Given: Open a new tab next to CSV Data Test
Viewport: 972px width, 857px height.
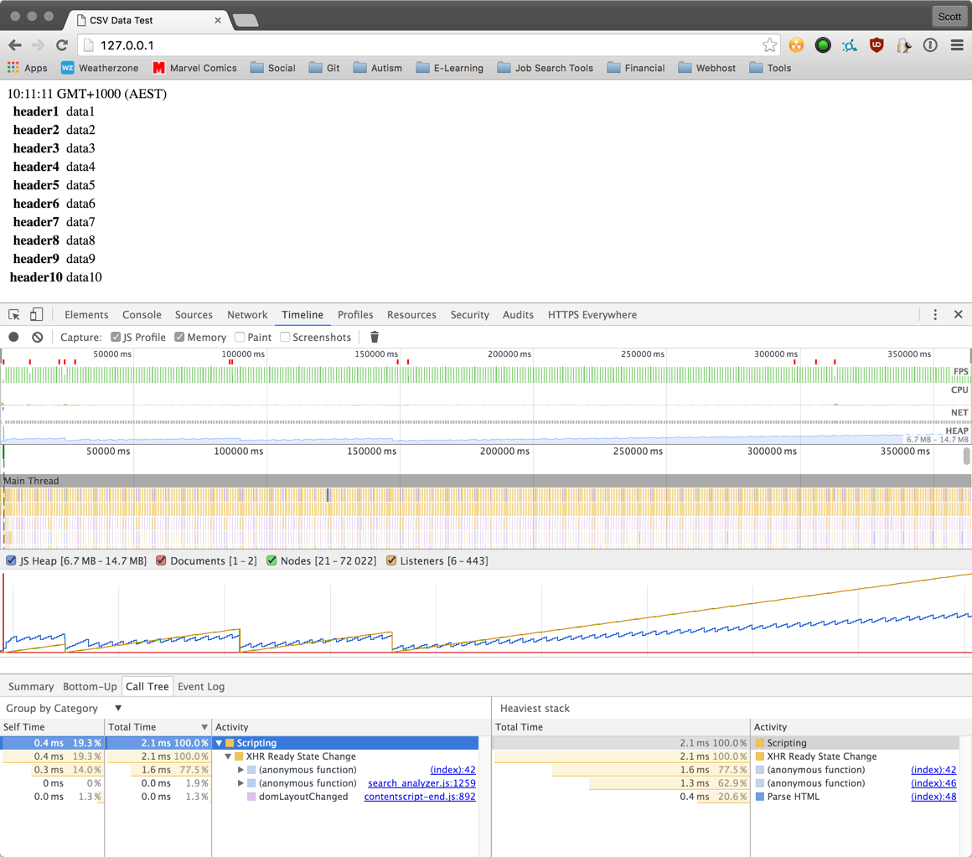Looking at the screenshot, I should (x=246, y=20).
